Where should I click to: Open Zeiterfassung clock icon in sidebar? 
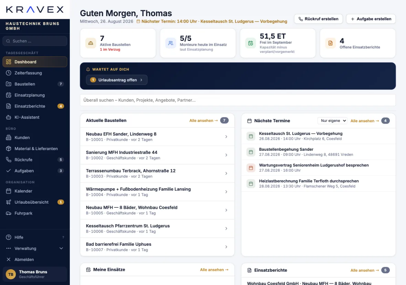9,73
